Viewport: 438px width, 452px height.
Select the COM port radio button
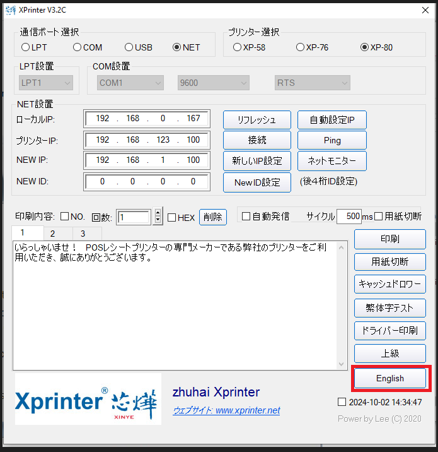click(77, 47)
